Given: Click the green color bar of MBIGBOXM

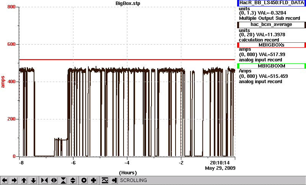Looking at the screenshot, I should pyautogui.click(x=238, y=66).
